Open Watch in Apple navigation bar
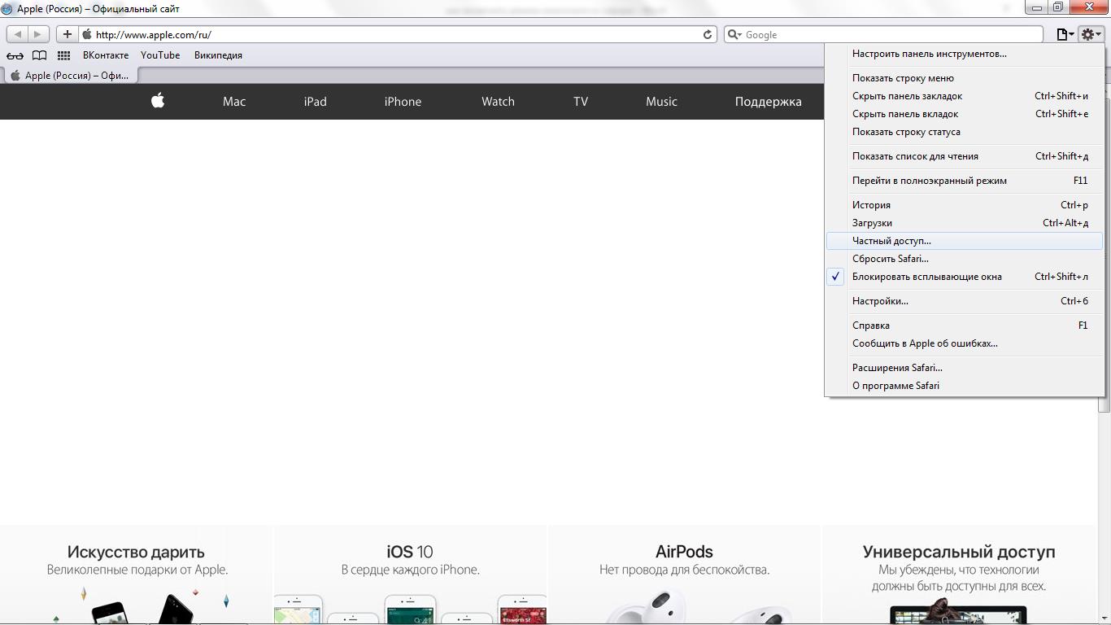 [x=498, y=102]
